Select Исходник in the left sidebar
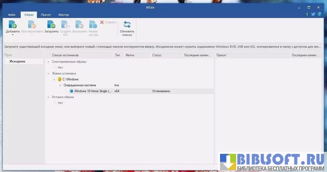327x172 pixels. [17, 61]
